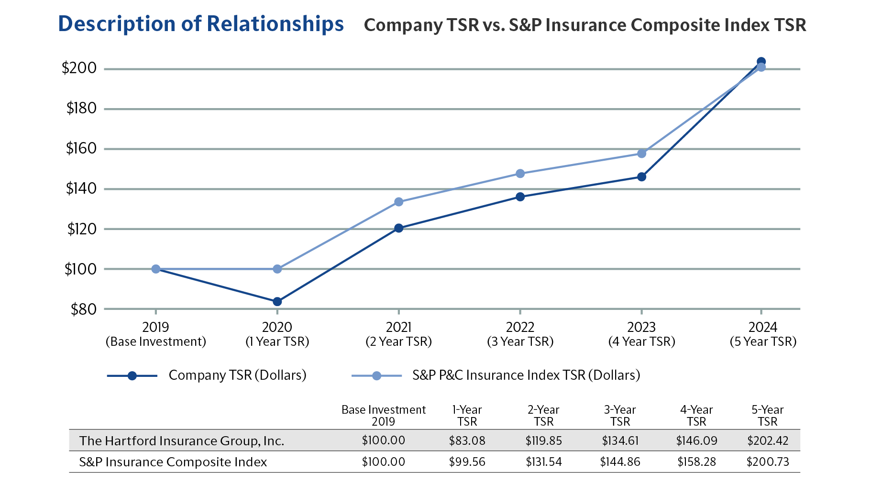Click the S&P index 2020 data point

(x=277, y=269)
